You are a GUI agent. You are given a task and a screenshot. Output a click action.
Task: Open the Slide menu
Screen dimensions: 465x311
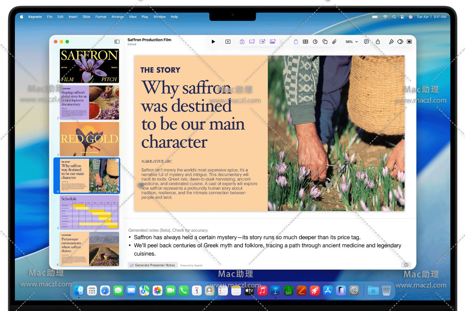(86, 17)
